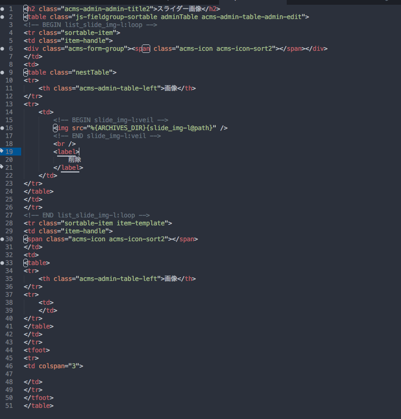401x419 pixels.
Task: Click the END slide_img-l:veil comment
Action: click(x=107, y=136)
